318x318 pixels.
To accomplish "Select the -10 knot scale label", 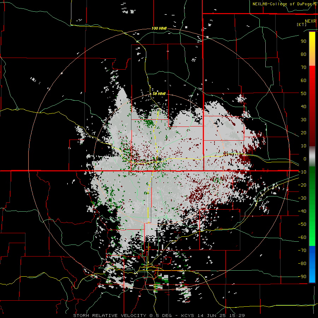I will (302, 172).
